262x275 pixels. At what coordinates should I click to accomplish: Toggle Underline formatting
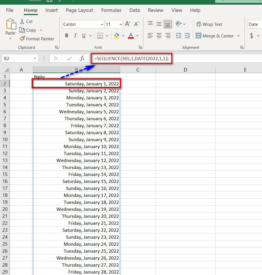tap(84, 36)
